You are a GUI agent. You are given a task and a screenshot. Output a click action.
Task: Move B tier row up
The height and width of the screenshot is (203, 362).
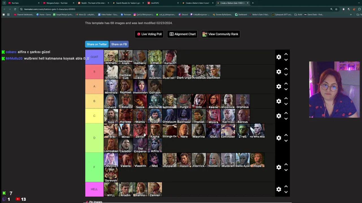[286, 98]
